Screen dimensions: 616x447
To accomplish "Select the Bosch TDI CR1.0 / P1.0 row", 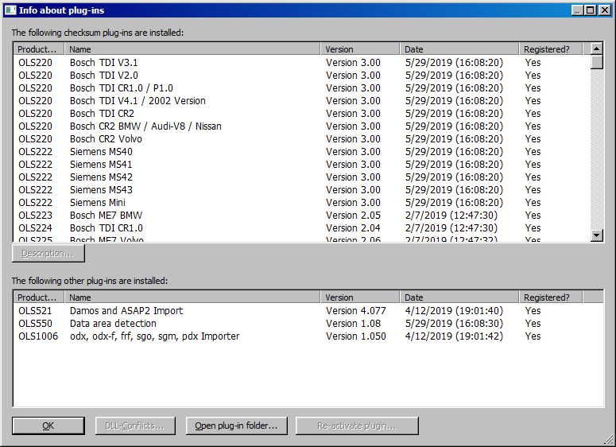I will pyautogui.click(x=302, y=88).
